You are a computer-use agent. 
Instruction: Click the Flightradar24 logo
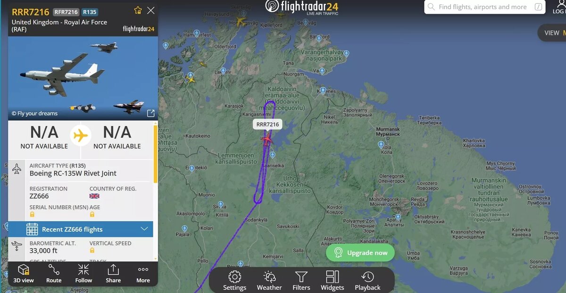(302, 7)
